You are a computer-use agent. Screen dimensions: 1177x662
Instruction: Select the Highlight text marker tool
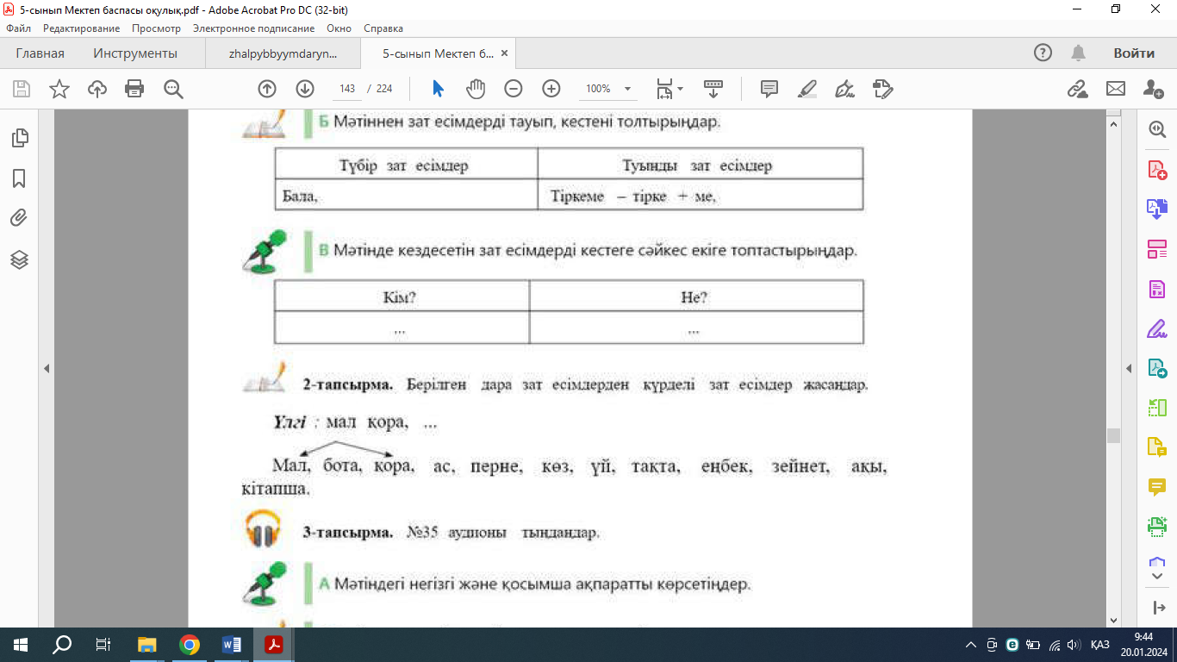(807, 89)
